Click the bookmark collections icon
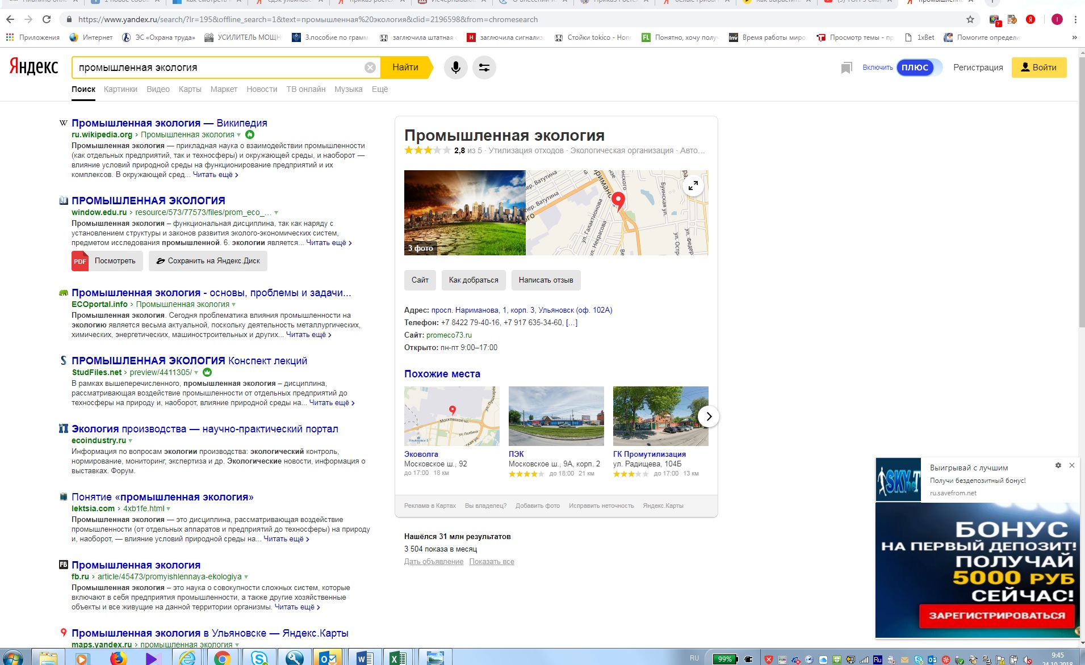Viewport: 1085px width, 665px height. pyautogui.click(x=846, y=68)
